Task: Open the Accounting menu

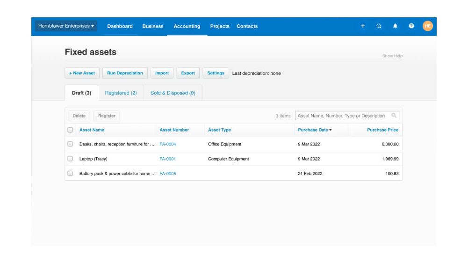Action: (x=187, y=26)
